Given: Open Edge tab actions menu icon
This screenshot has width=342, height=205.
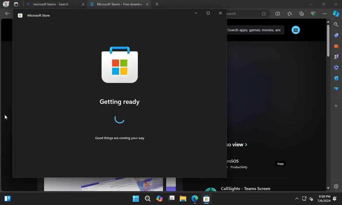Looking at the screenshot, I should (x=16, y=4).
